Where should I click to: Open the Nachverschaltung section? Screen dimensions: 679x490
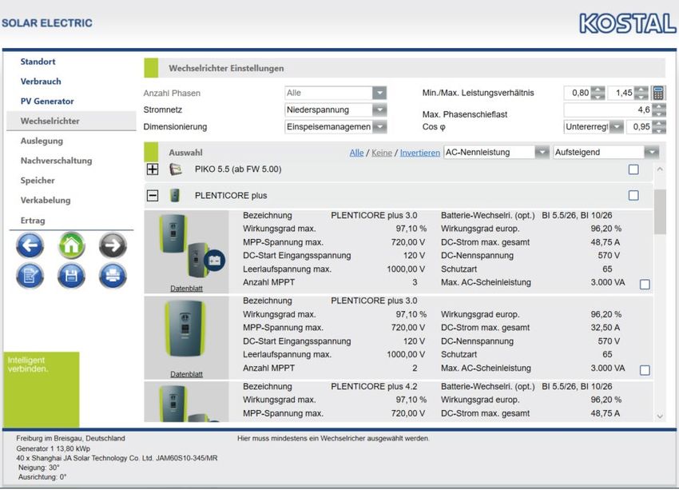(x=56, y=161)
